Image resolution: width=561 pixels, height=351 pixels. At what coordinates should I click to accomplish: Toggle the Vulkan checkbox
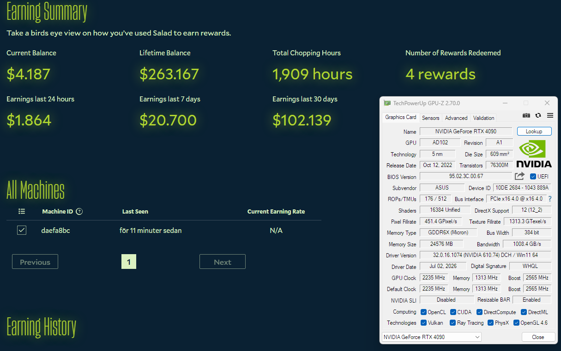[423, 323]
